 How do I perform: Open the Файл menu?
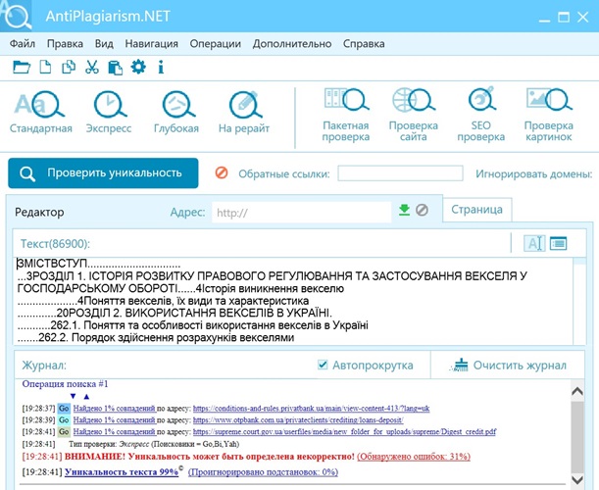(x=23, y=43)
